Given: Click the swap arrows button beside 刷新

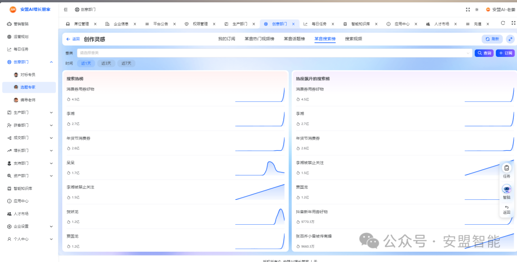Looking at the screenshot, I should pyautogui.click(x=510, y=39).
